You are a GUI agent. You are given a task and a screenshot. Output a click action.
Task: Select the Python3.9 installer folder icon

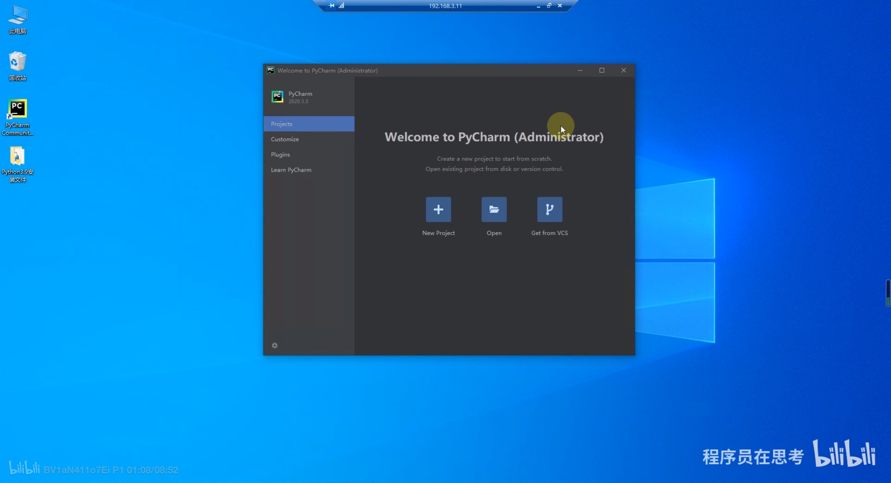(x=17, y=164)
